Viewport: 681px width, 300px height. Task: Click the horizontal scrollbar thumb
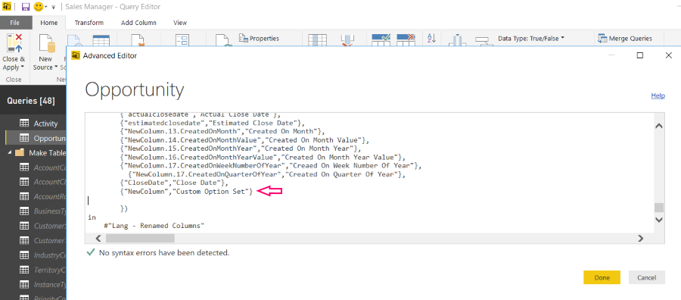coord(140,238)
